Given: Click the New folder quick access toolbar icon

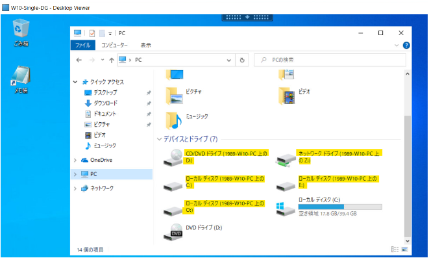Looking at the screenshot, I should [x=102, y=33].
